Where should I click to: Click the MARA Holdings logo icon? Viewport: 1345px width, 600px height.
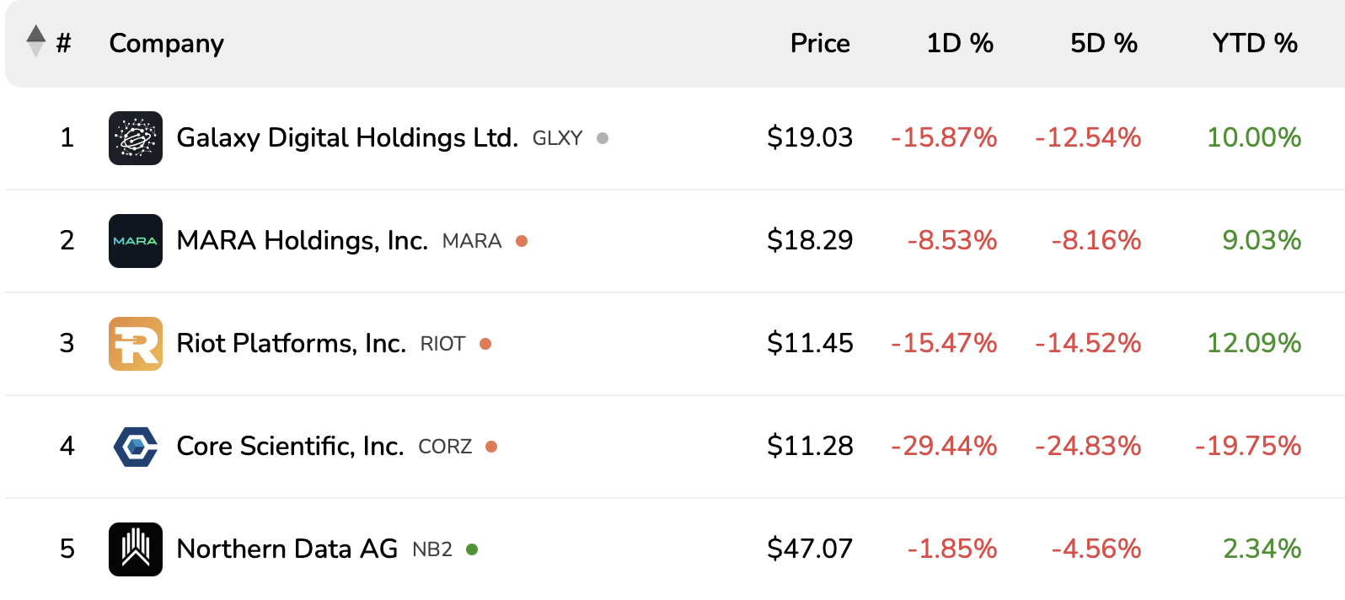coord(135,241)
